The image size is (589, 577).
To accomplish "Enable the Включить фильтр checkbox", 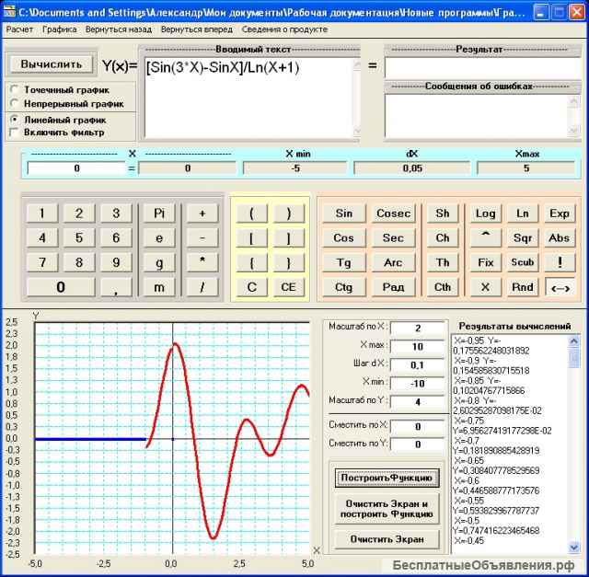I will 15,133.
